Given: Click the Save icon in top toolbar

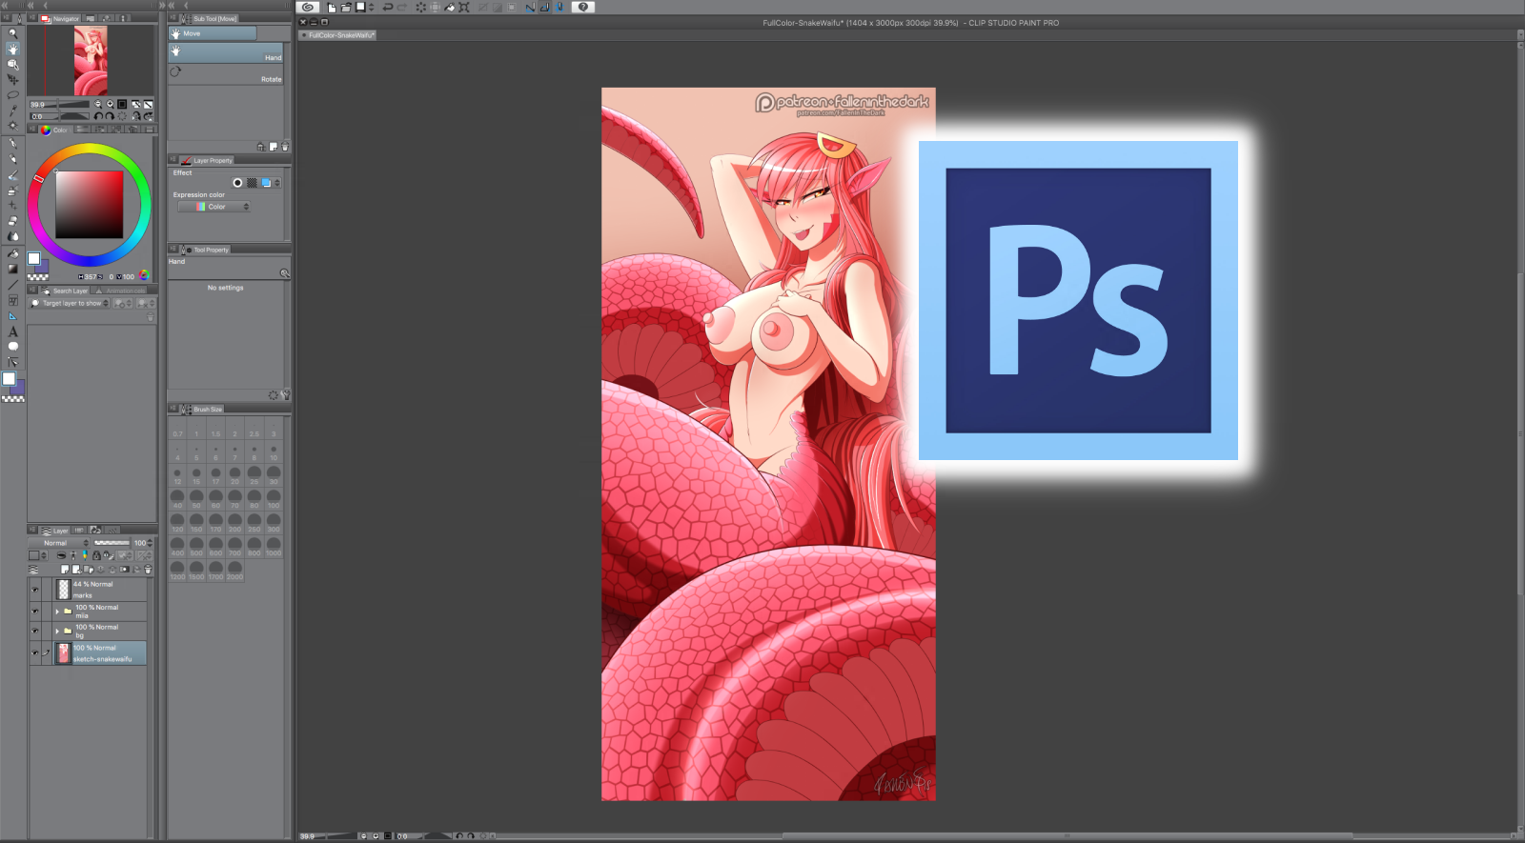Looking at the screenshot, I should 360,7.
